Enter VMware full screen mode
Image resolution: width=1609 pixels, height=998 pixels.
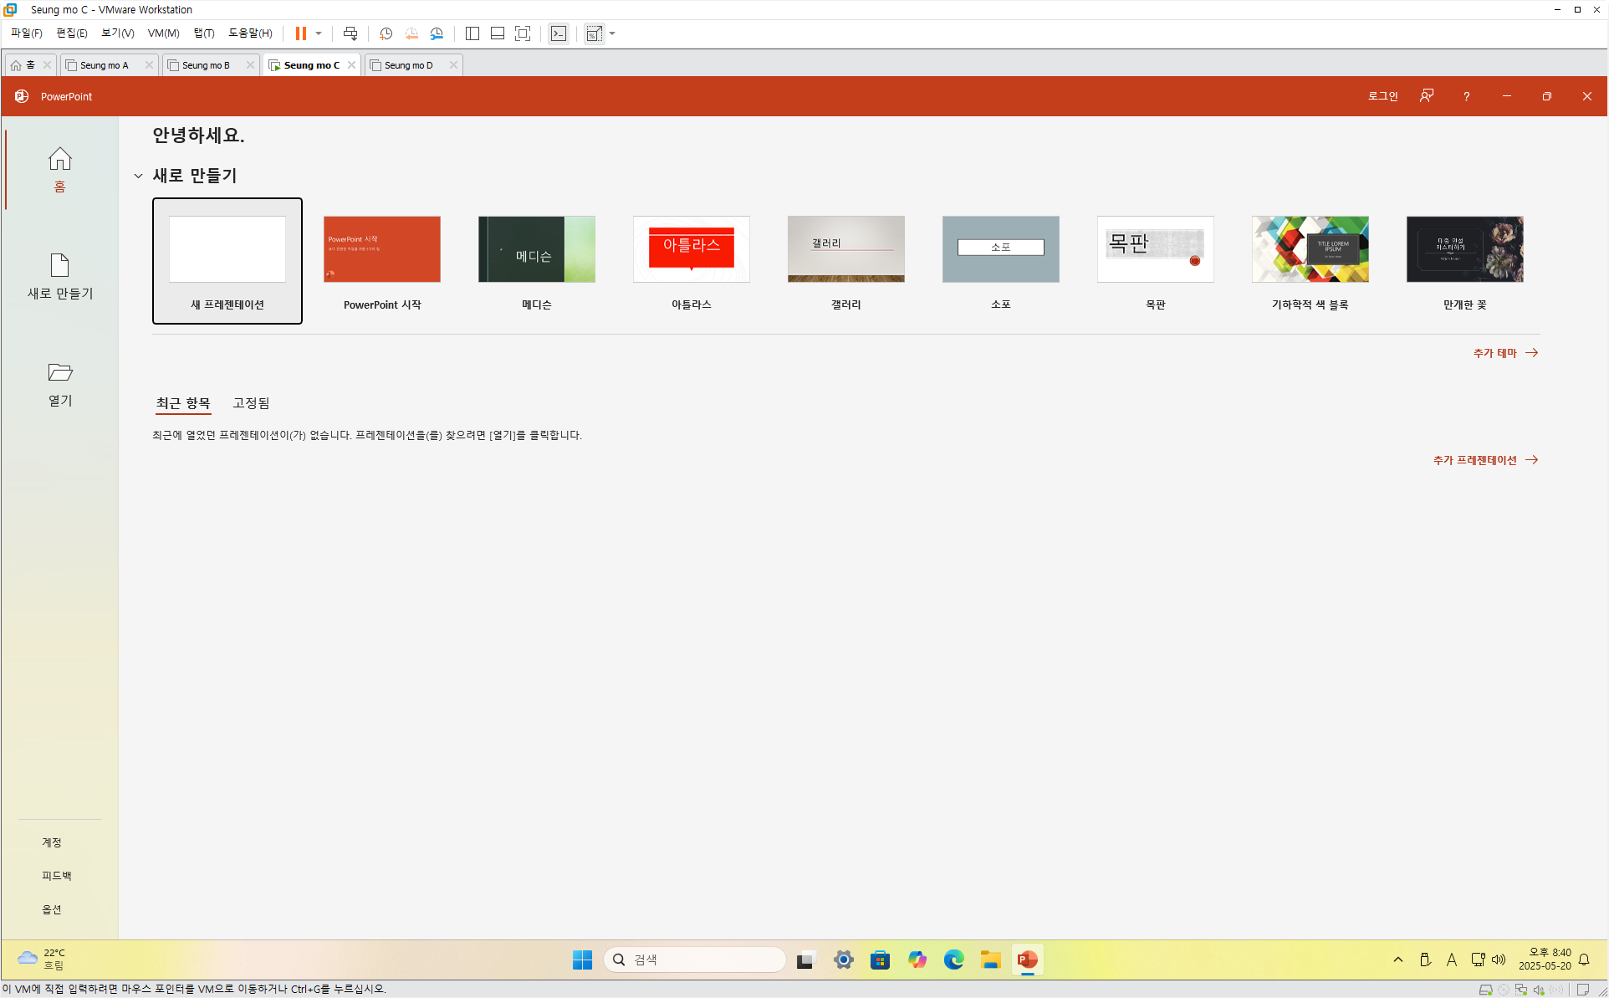coord(523,33)
